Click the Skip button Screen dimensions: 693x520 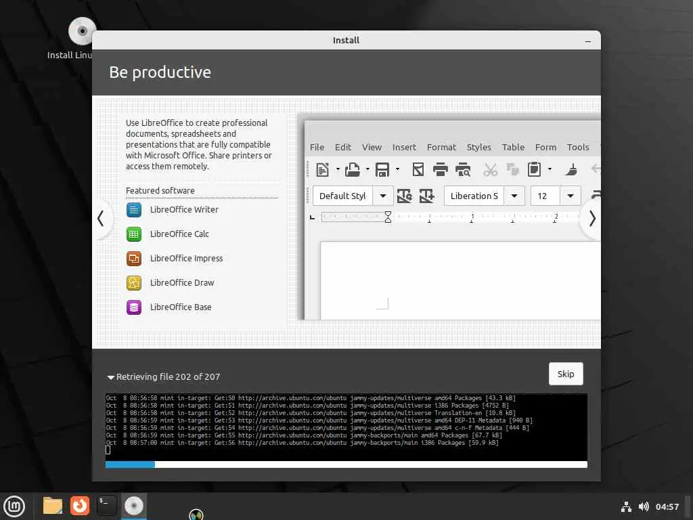pos(566,374)
